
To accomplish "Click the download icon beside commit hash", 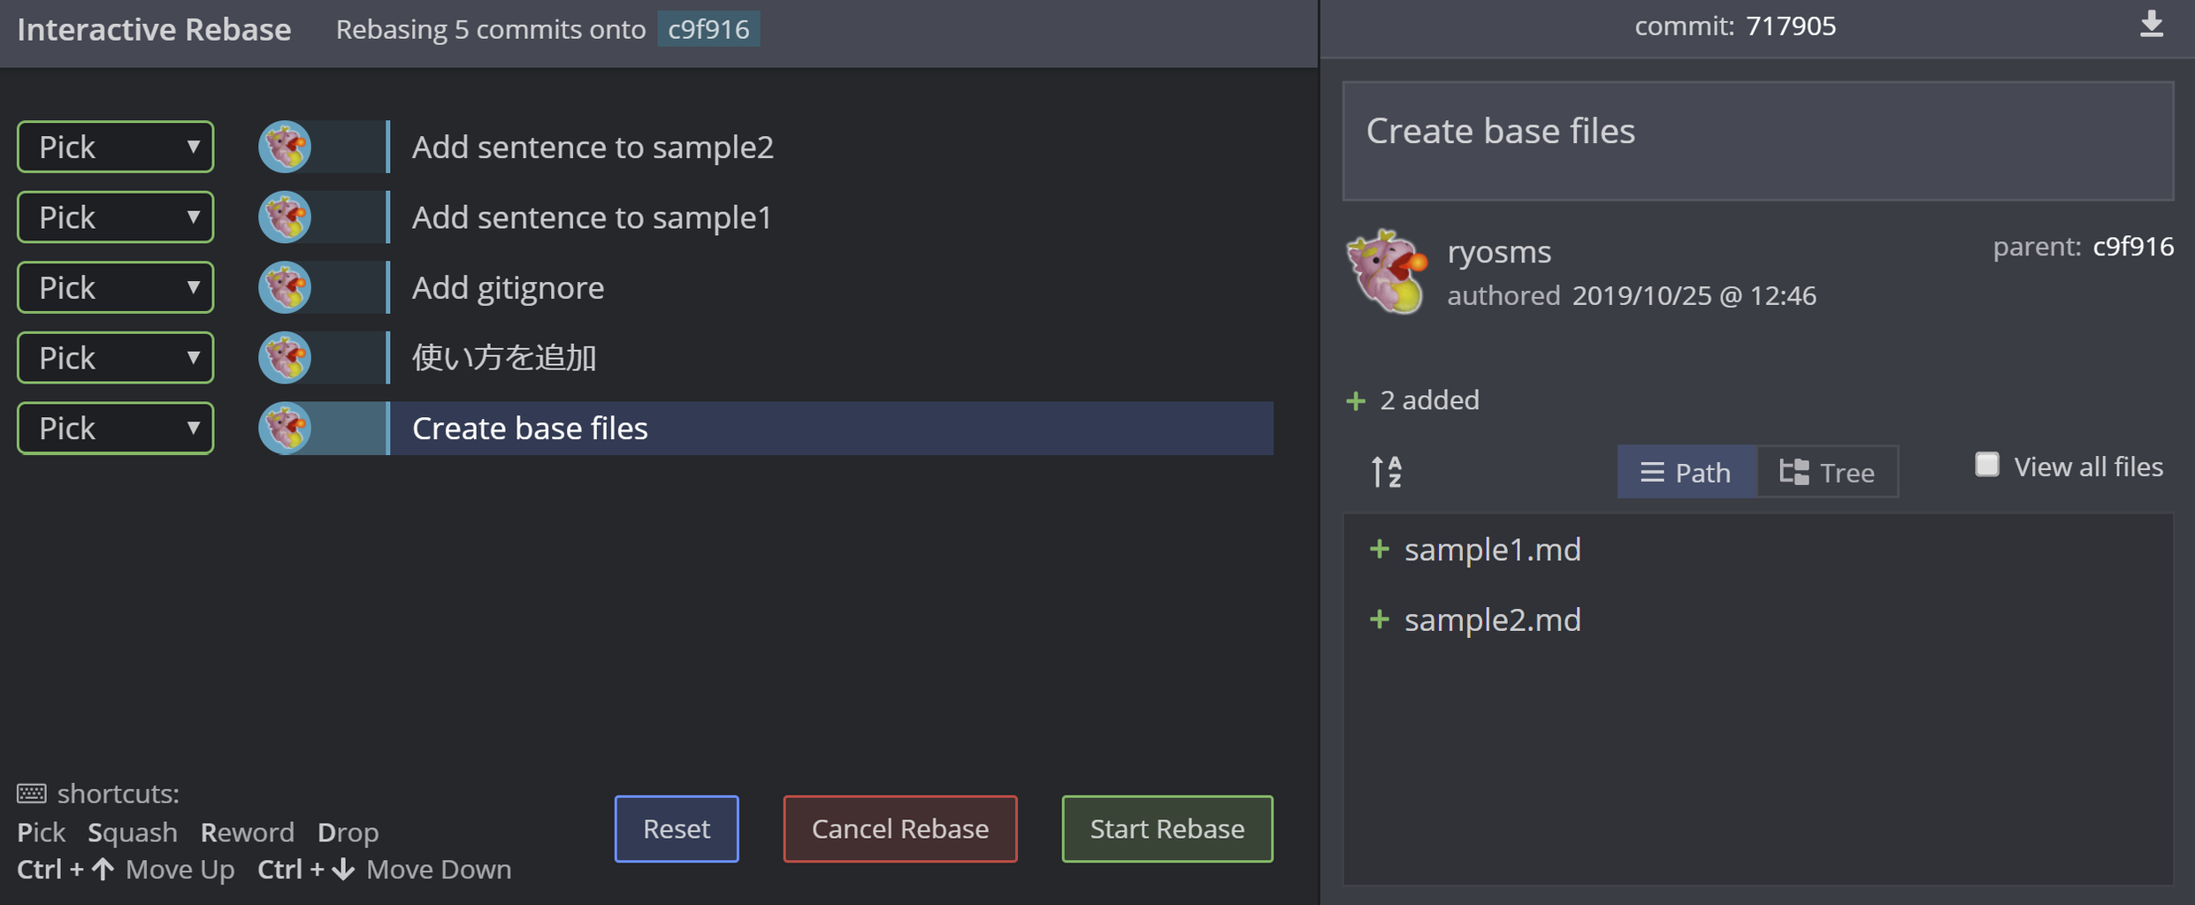I will pos(2151,25).
